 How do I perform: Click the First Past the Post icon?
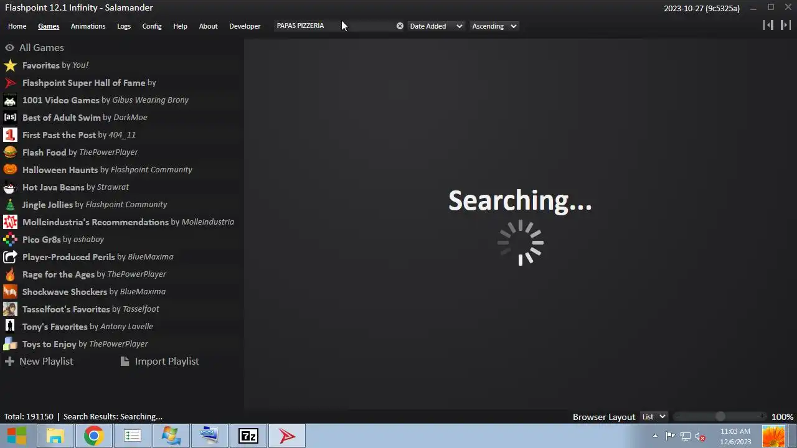(x=10, y=135)
